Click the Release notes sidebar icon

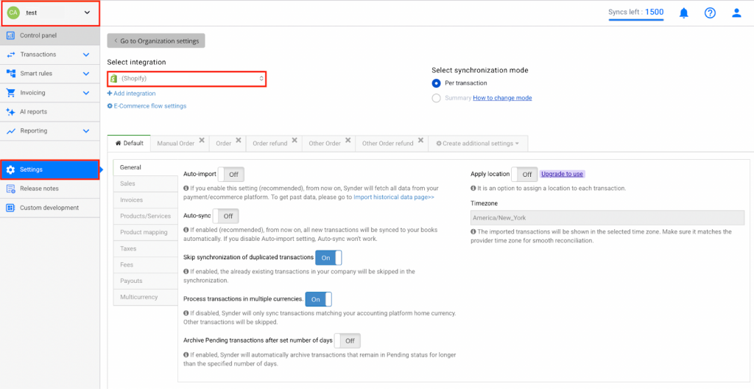tap(10, 189)
